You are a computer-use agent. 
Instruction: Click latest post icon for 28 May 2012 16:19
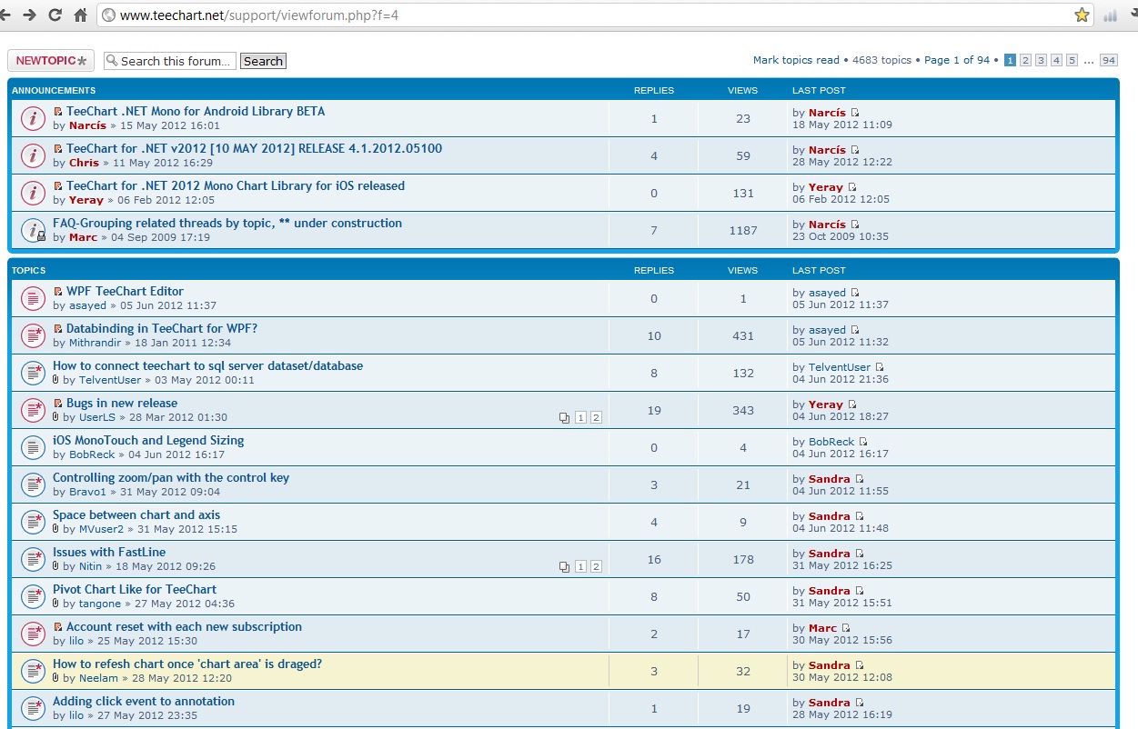click(859, 703)
